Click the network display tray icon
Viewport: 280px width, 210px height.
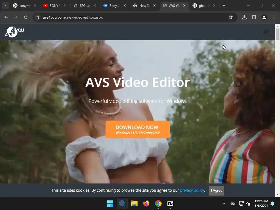(241, 203)
